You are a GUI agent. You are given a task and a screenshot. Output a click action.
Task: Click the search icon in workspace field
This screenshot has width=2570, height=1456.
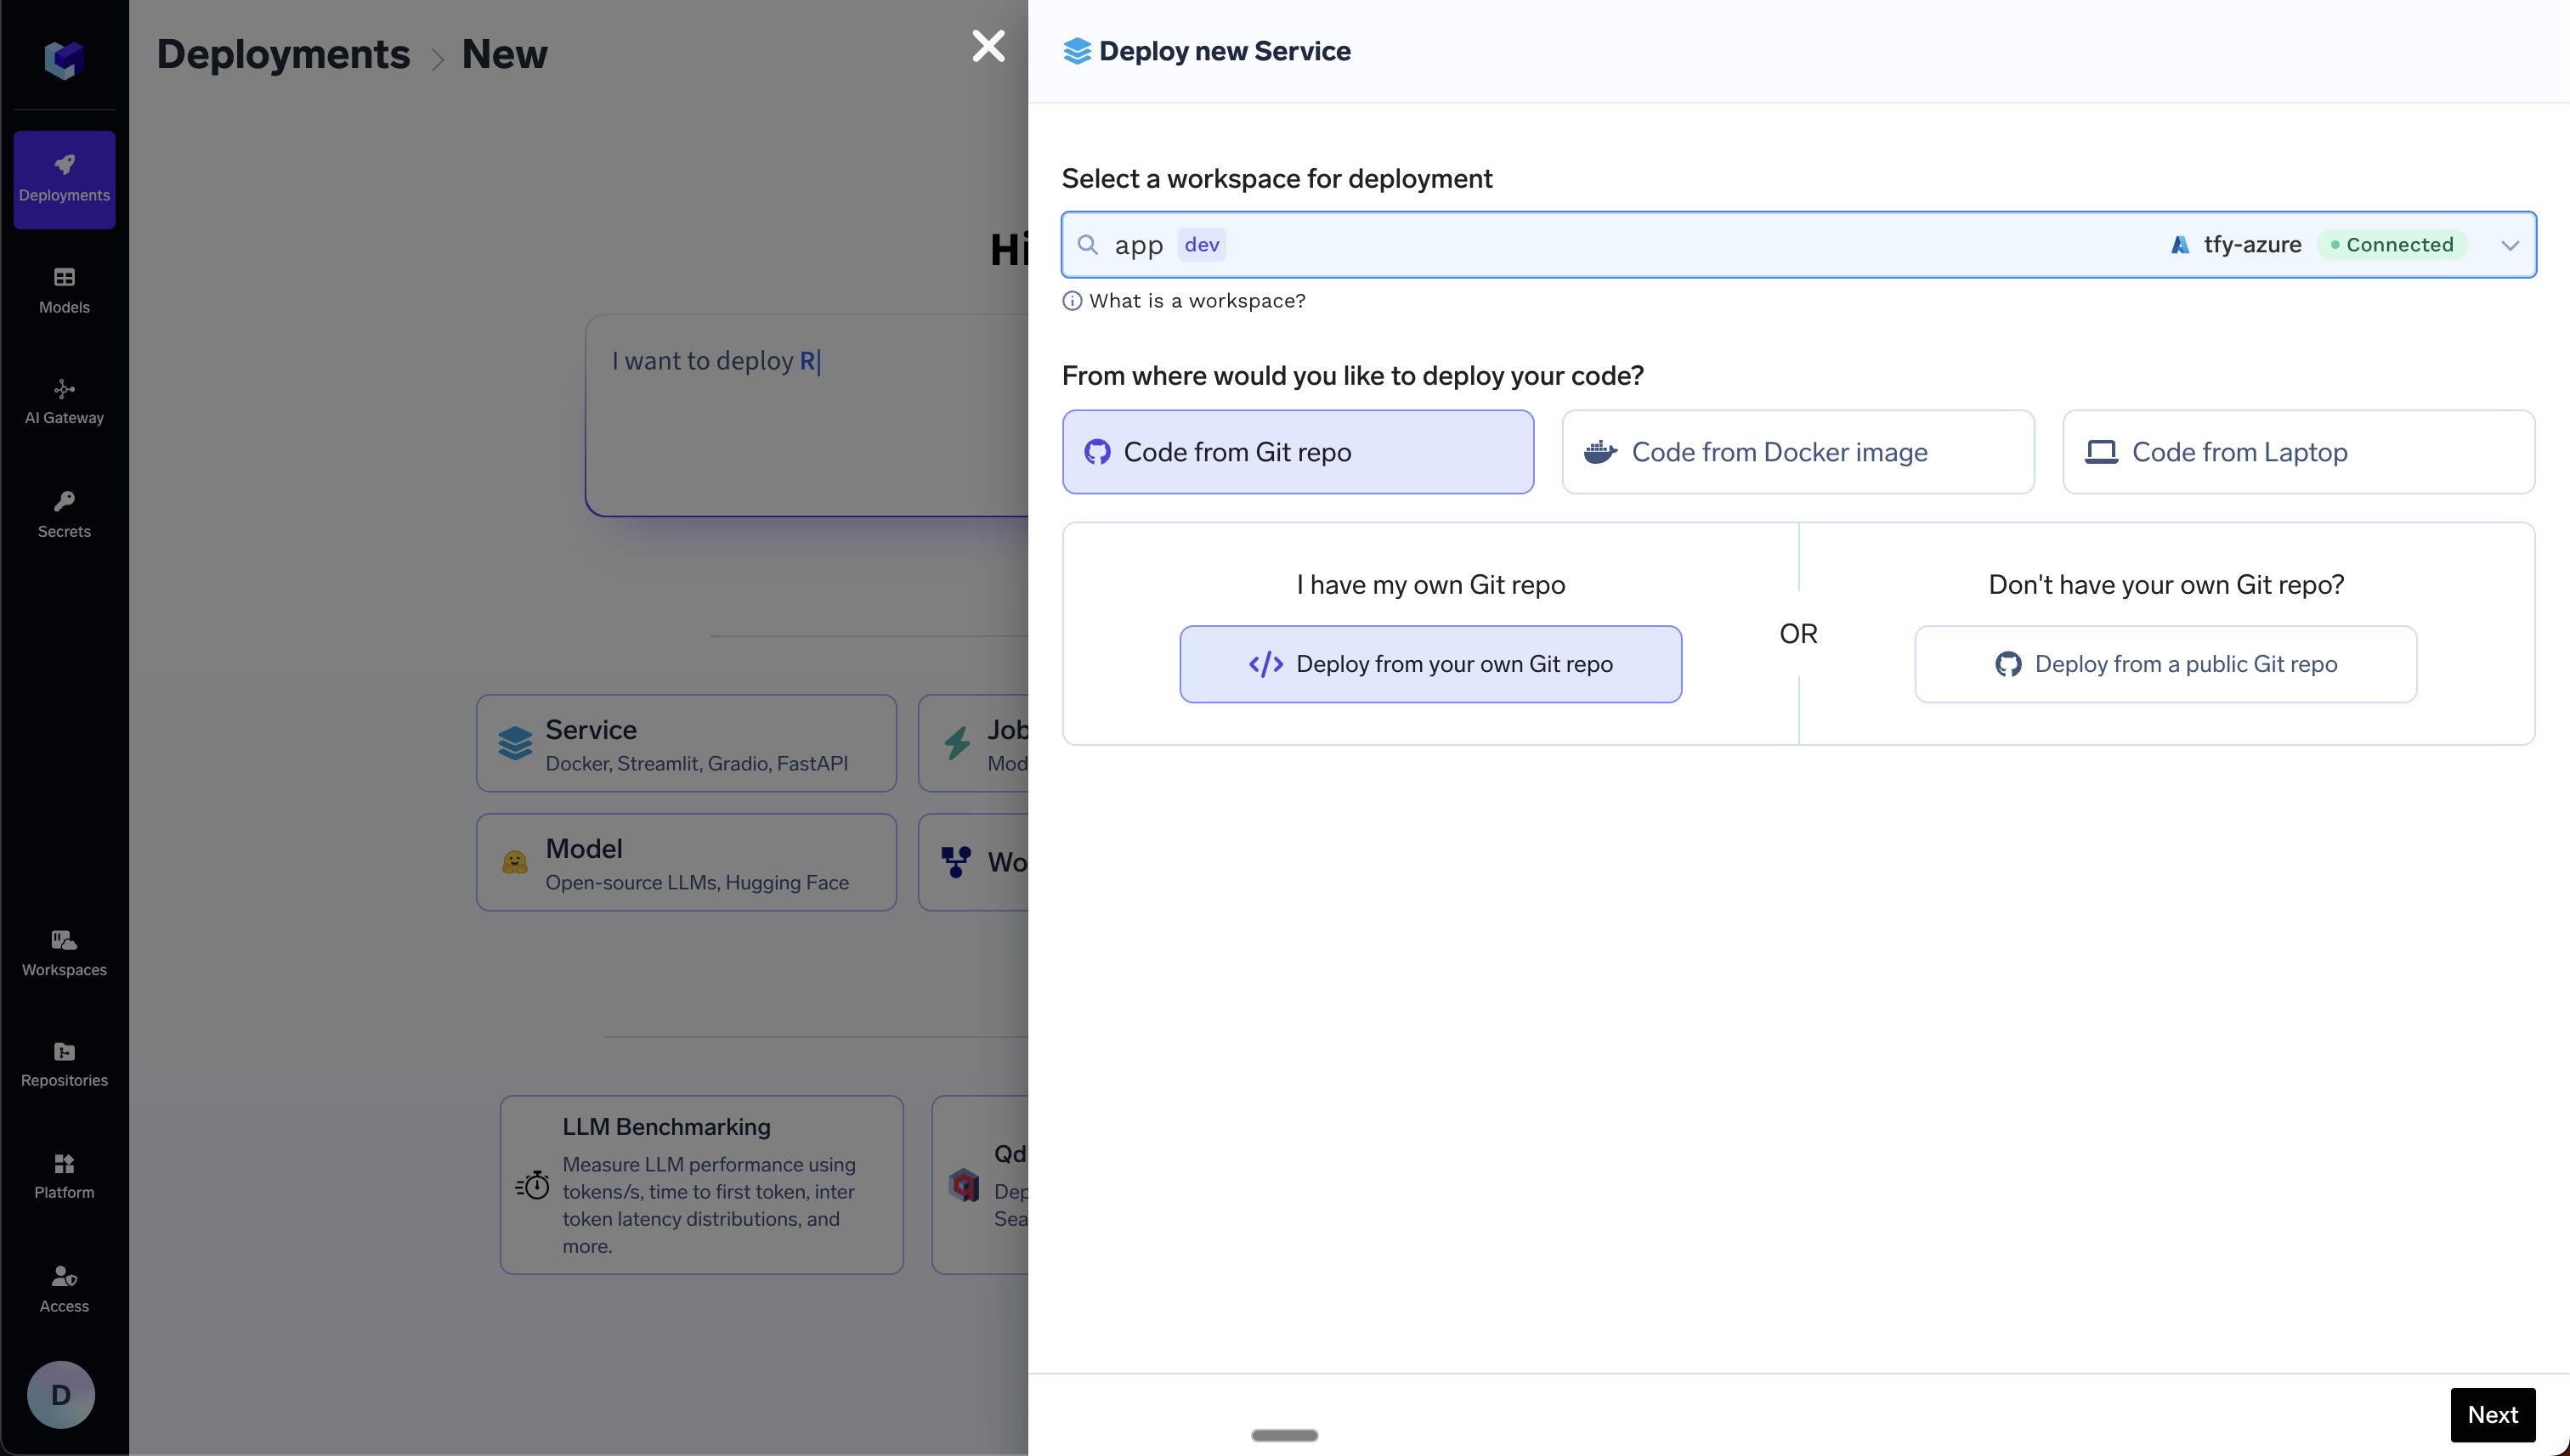click(1088, 244)
